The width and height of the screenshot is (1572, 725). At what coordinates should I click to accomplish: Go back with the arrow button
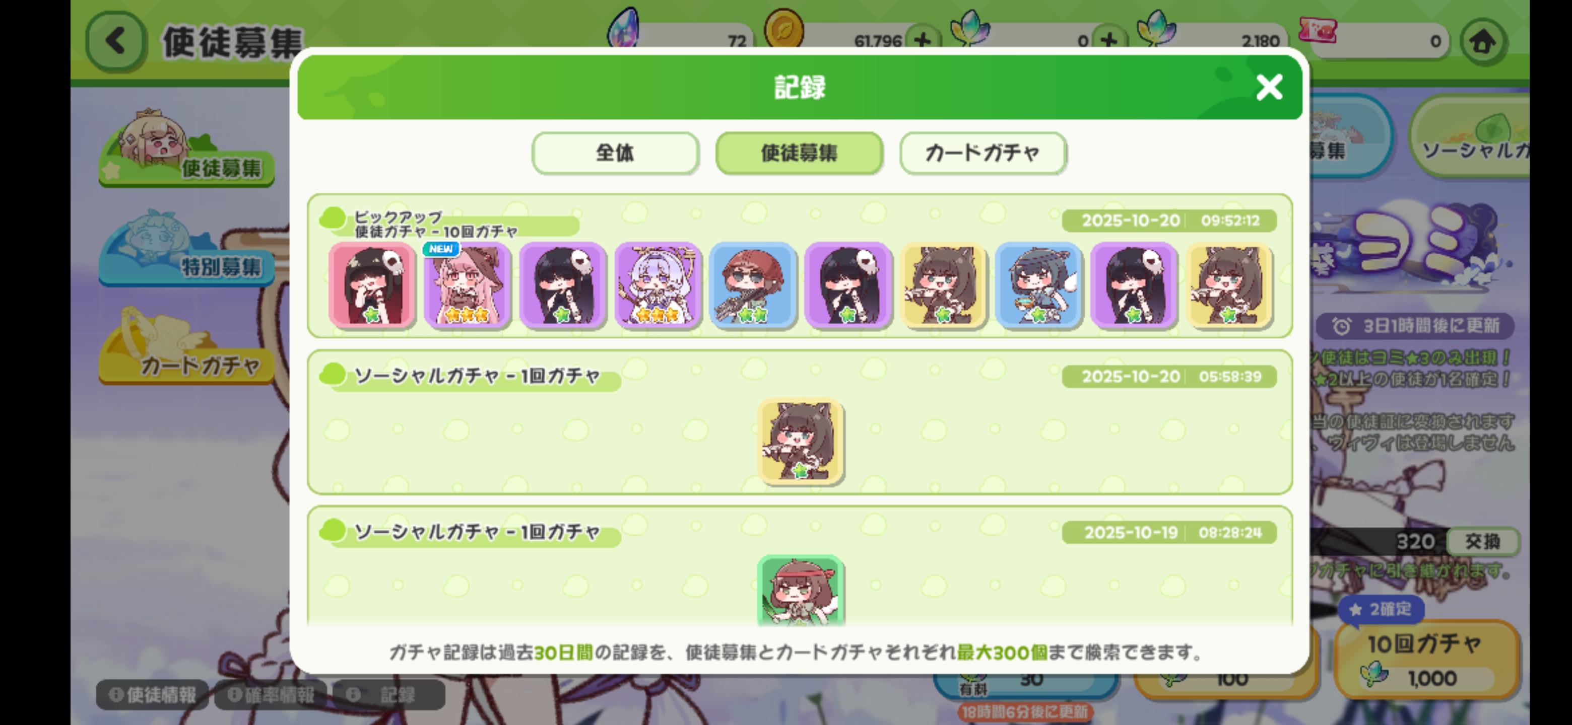116,41
